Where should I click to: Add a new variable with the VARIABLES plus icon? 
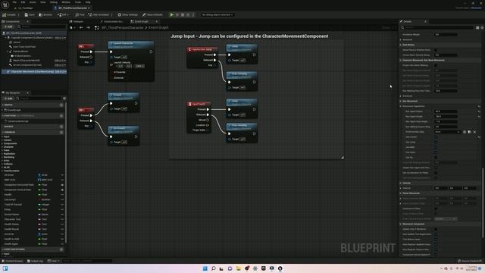click(61, 132)
